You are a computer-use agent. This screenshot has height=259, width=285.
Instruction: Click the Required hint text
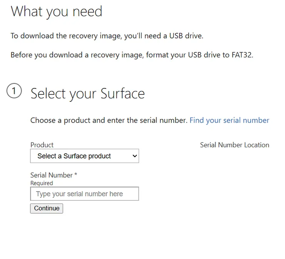click(x=42, y=183)
